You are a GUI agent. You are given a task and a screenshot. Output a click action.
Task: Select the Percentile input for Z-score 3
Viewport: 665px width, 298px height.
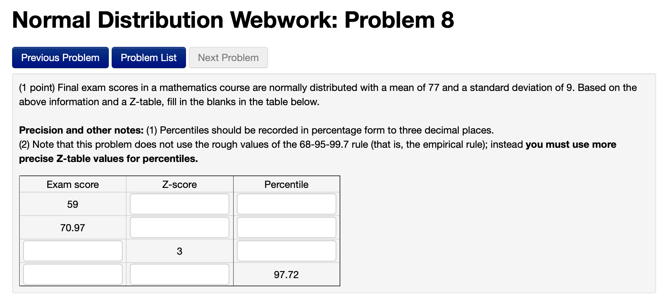[x=286, y=250]
